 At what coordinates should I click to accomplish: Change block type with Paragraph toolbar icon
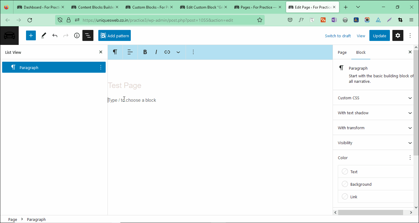pyautogui.click(x=115, y=52)
